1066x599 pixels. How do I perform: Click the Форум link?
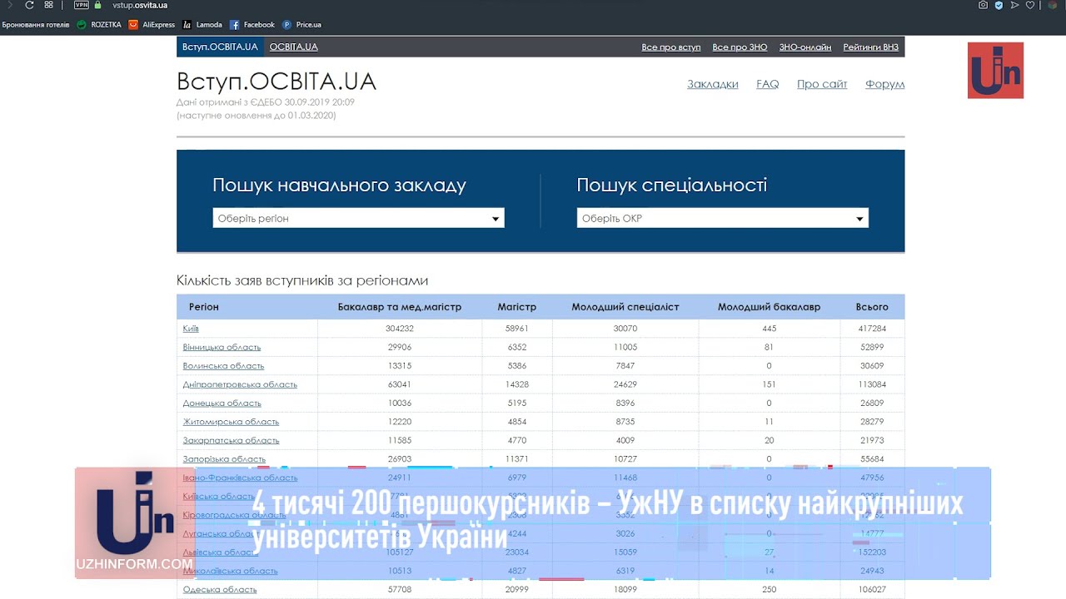point(884,84)
